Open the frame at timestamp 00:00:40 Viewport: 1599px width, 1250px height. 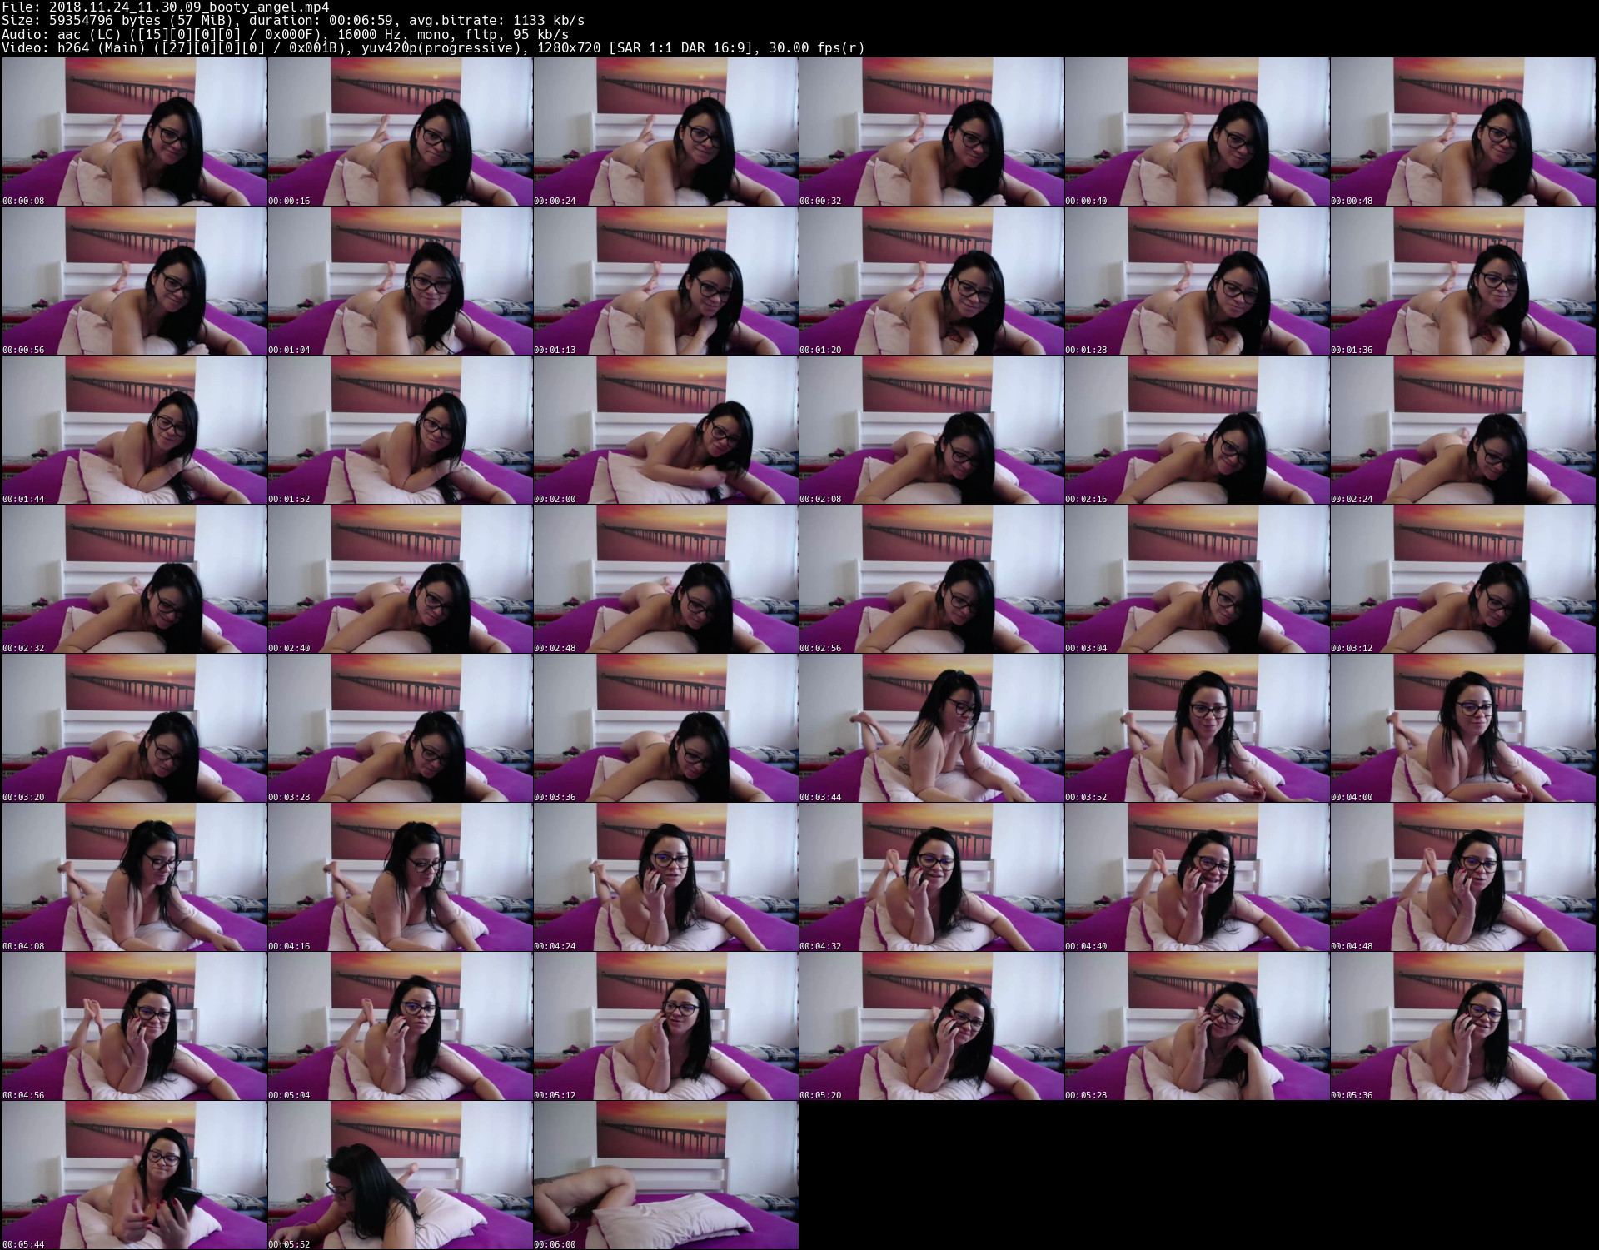(x=1197, y=132)
